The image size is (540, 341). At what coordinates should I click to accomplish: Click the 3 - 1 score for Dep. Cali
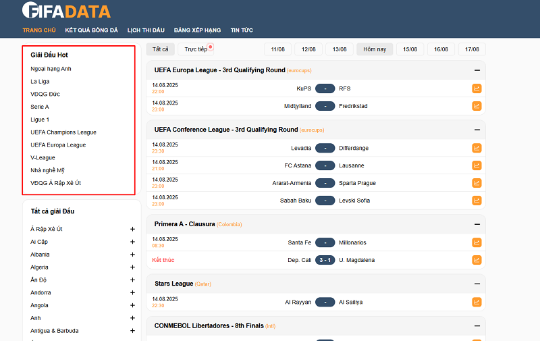(x=325, y=260)
